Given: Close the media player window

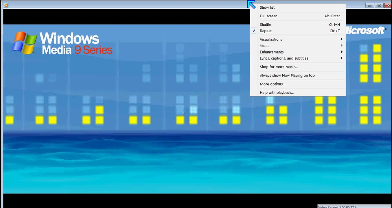Looking at the screenshot, I should [x=388, y=5].
